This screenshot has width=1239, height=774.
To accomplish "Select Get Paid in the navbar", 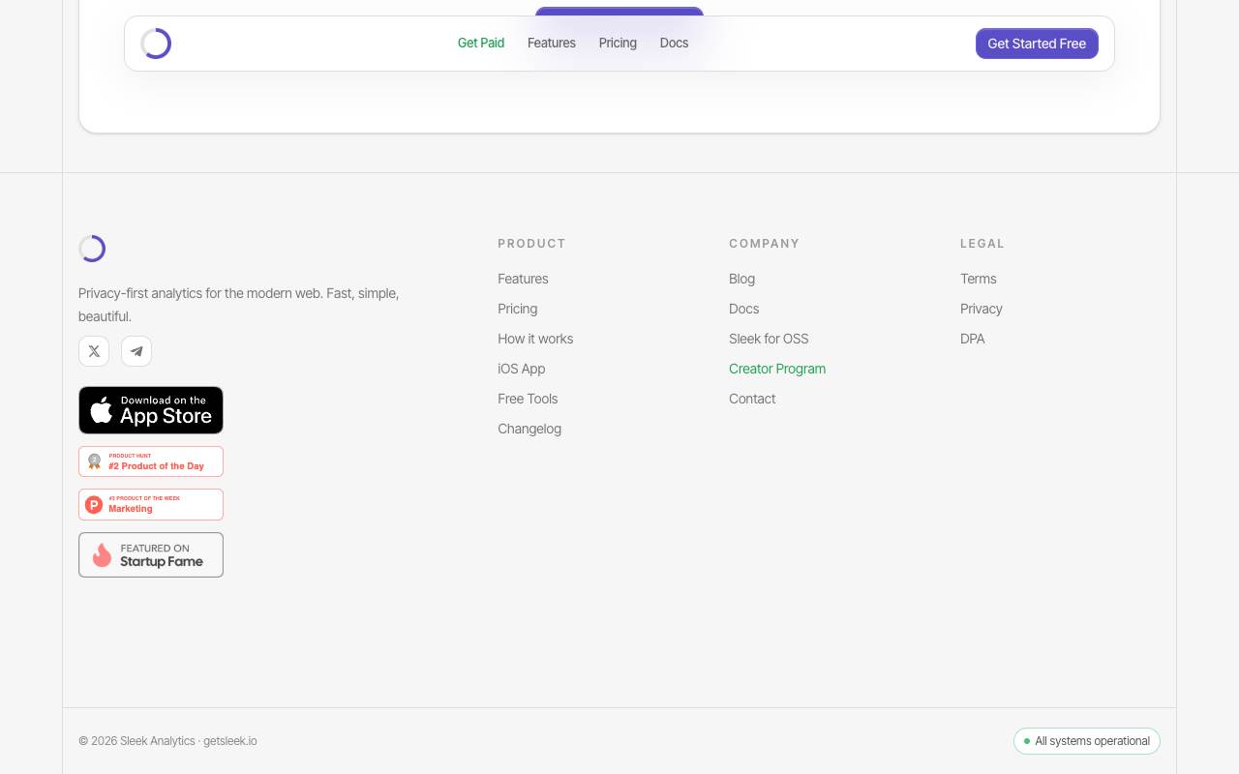I will pyautogui.click(x=481, y=43).
